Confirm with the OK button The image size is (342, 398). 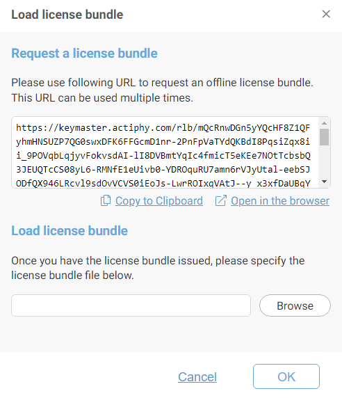pyautogui.click(x=286, y=376)
